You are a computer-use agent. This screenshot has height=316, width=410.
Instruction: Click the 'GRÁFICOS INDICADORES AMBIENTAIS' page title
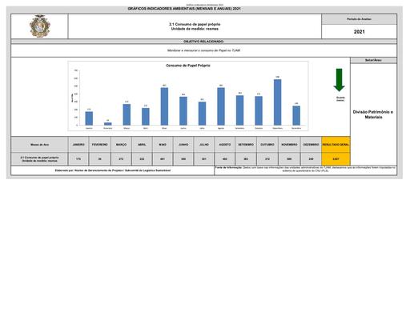(184, 9)
